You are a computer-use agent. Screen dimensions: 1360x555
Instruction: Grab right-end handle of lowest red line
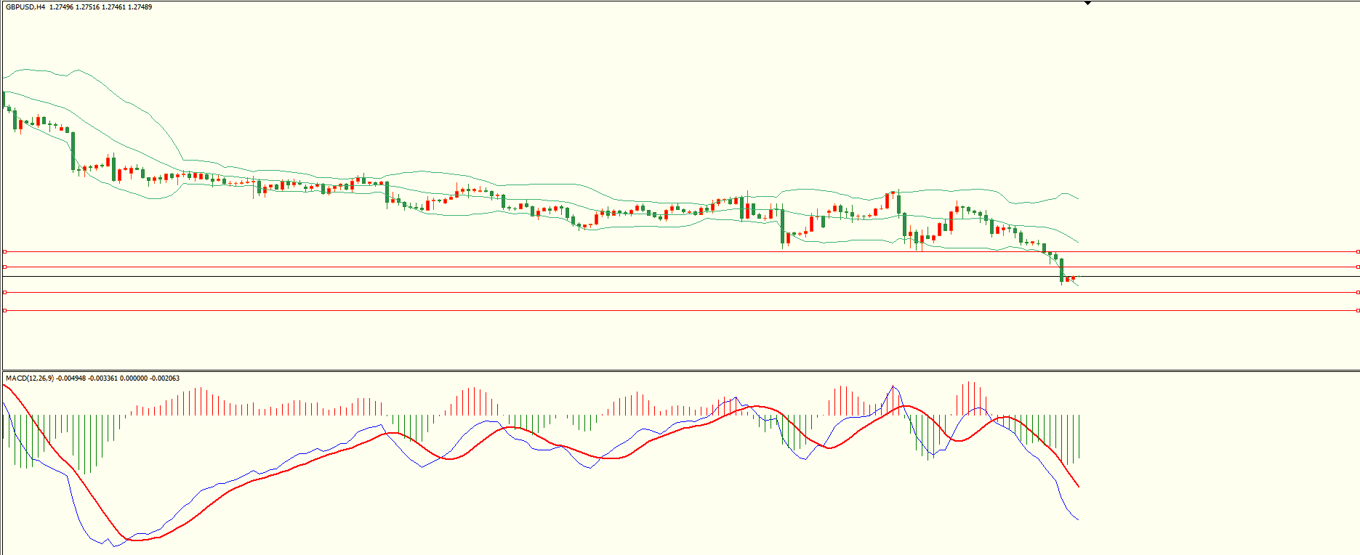tap(1357, 310)
